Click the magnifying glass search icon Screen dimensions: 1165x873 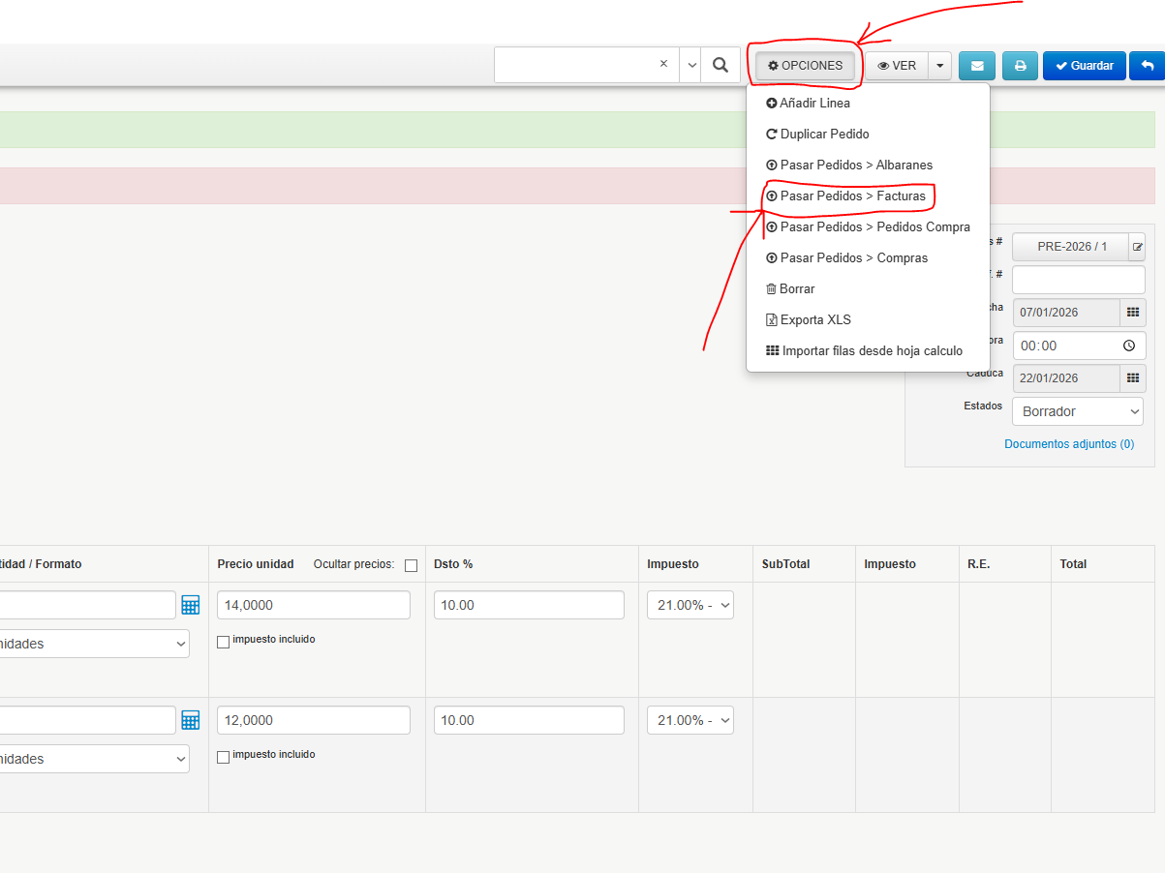click(720, 65)
